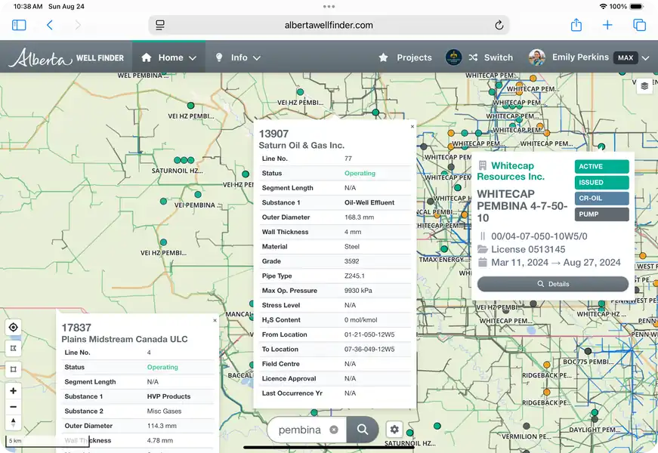Zoom in on the map
The width and height of the screenshot is (658, 453).
pyautogui.click(x=13, y=390)
